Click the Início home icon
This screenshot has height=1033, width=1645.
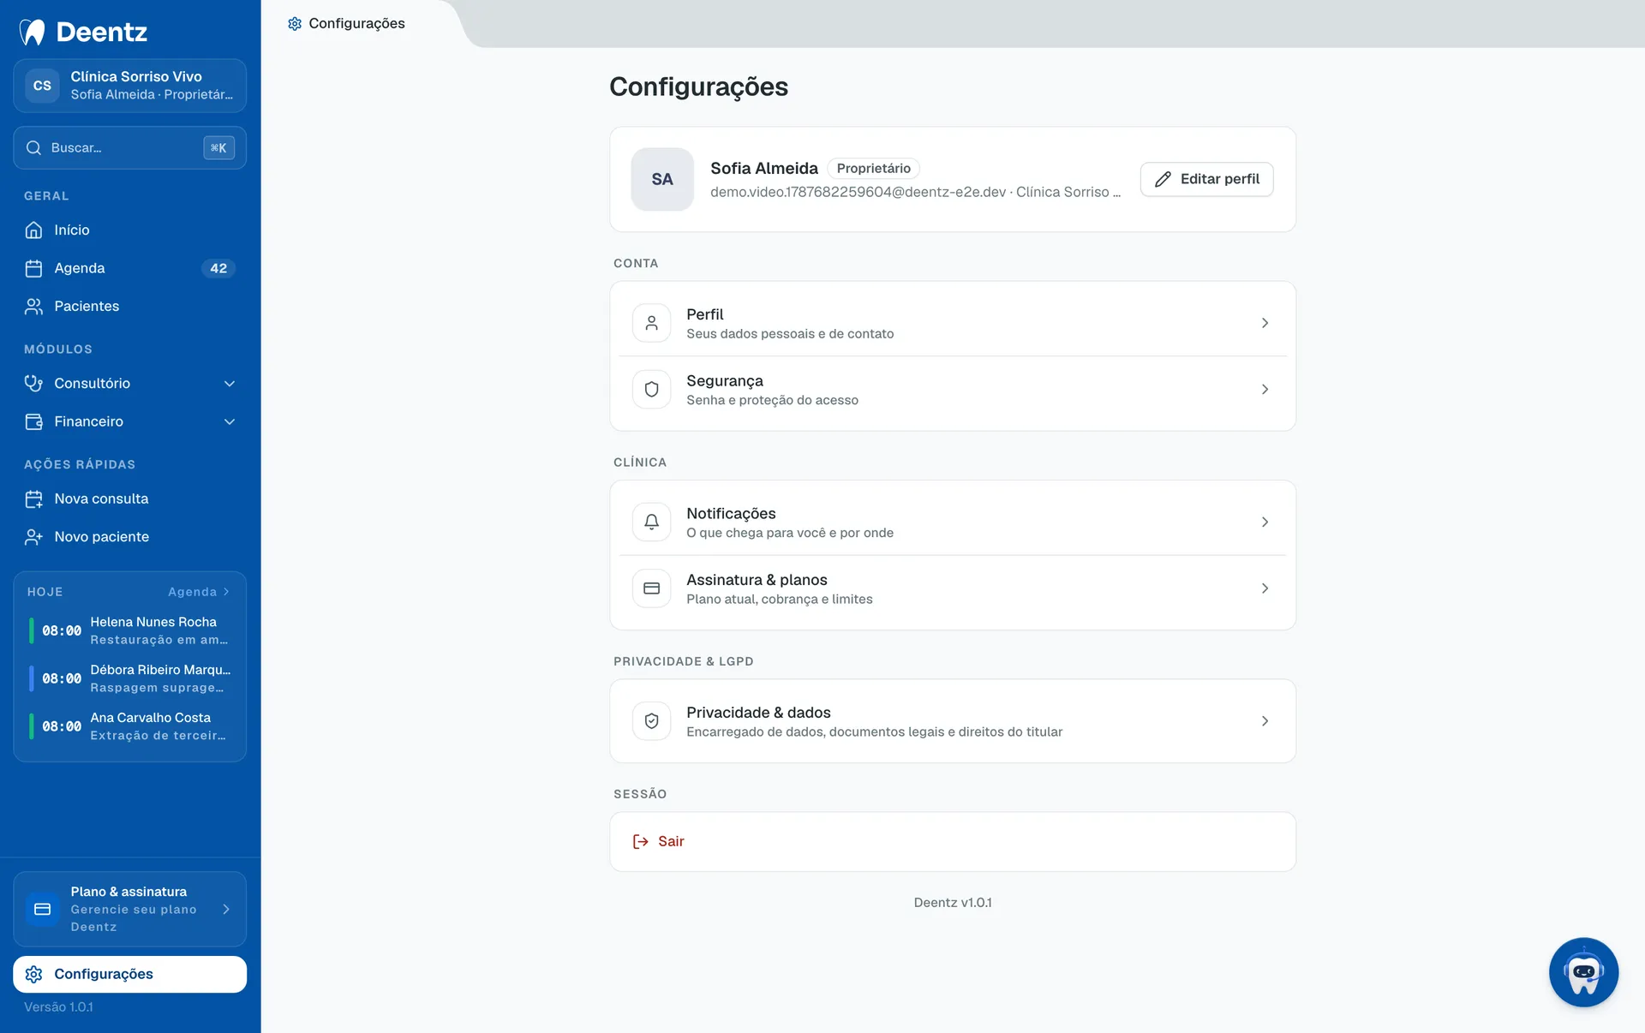click(33, 230)
